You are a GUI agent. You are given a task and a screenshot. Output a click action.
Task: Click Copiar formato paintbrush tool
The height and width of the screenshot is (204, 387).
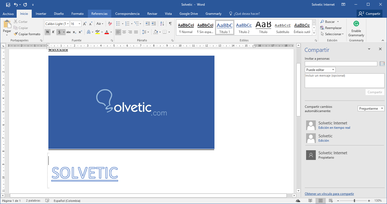pos(27,34)
